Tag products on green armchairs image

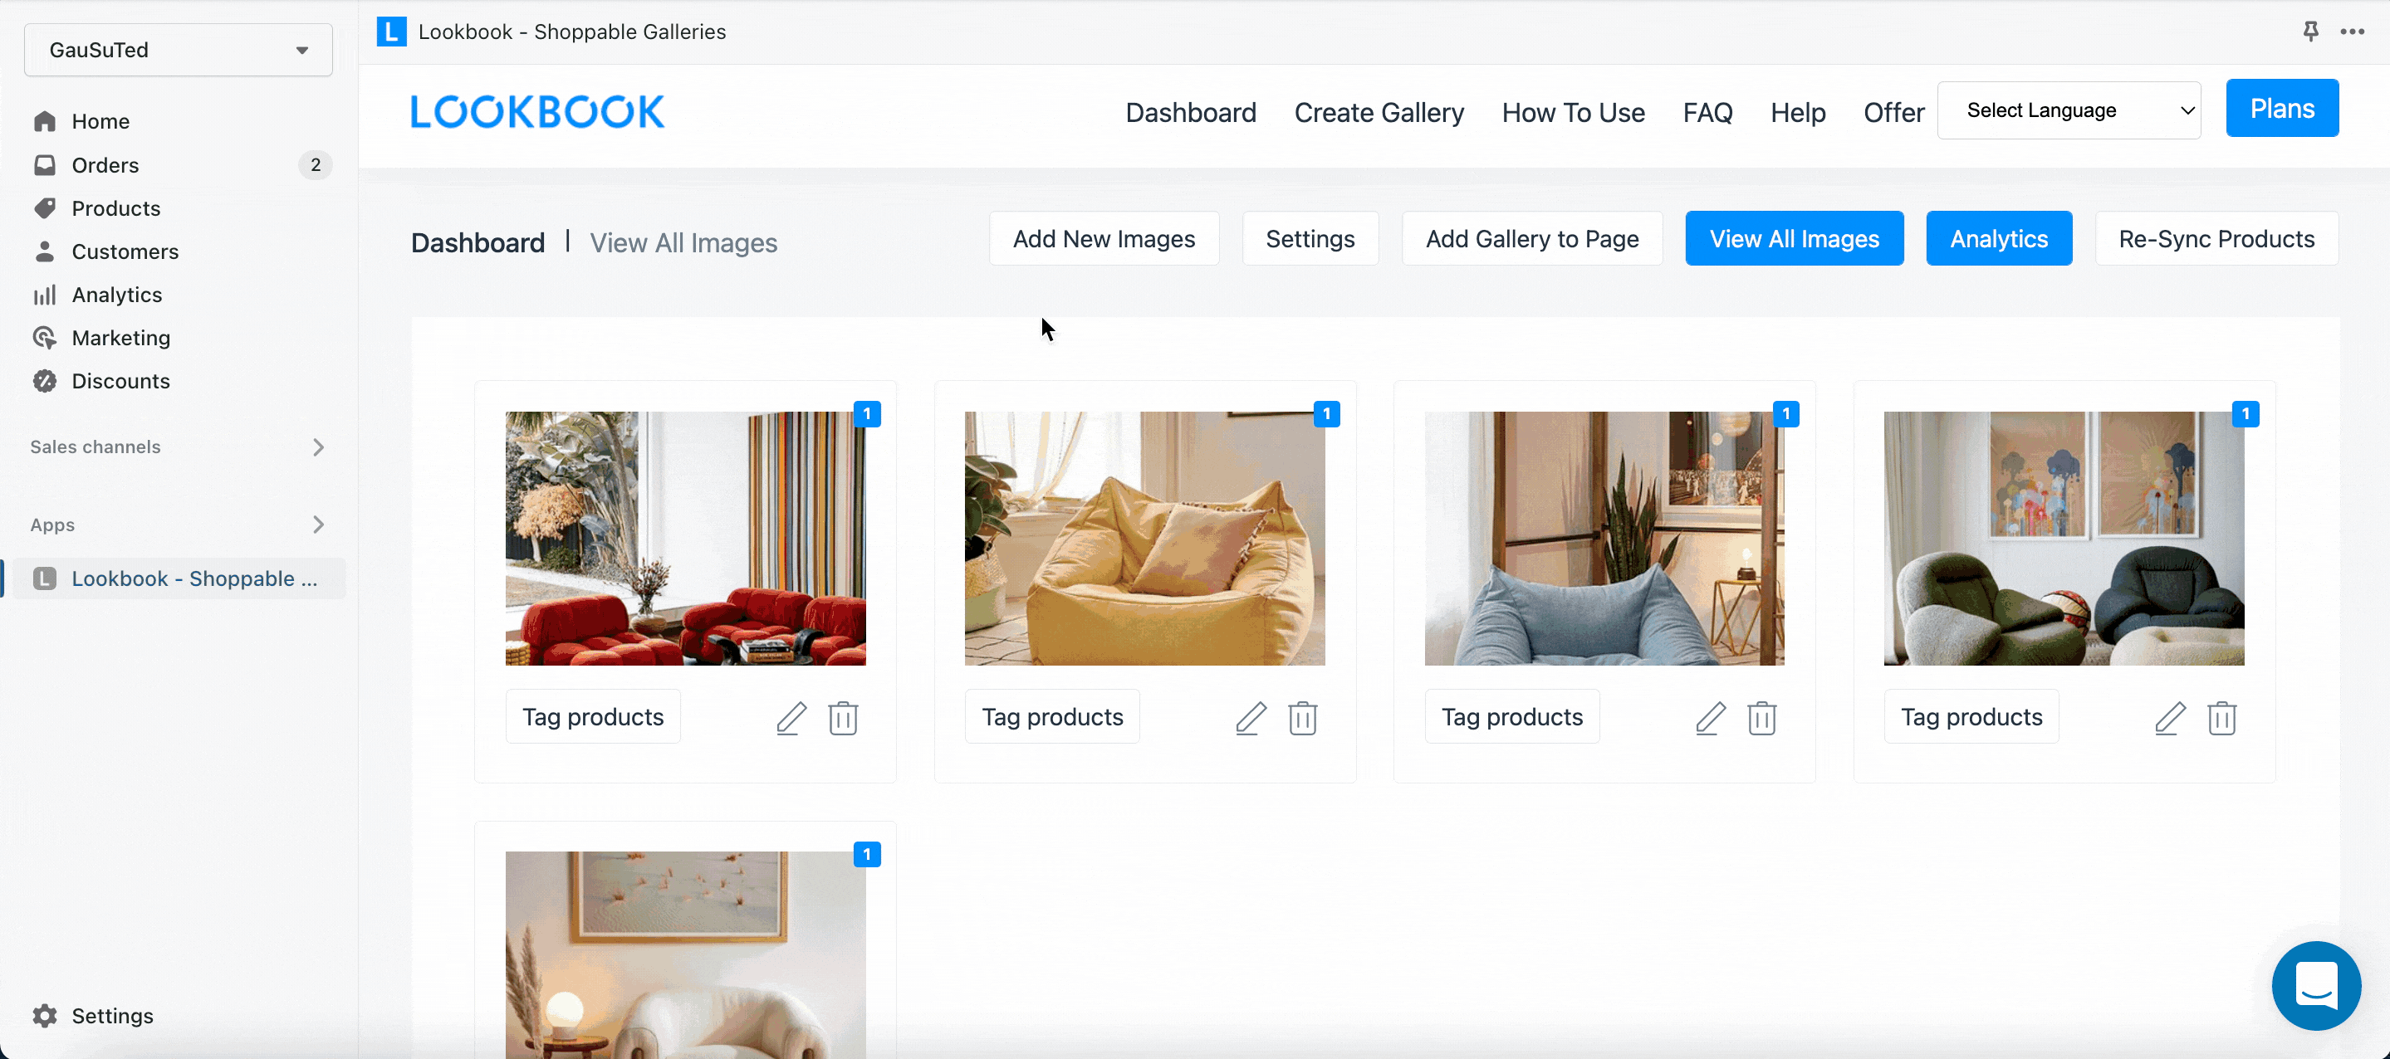1971,717
